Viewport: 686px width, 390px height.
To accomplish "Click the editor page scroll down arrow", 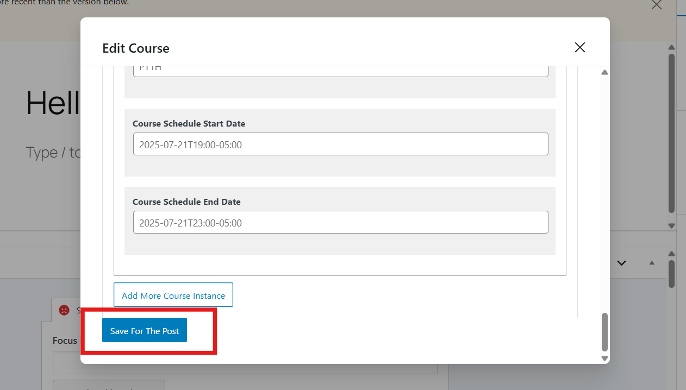I will point(671,225).
